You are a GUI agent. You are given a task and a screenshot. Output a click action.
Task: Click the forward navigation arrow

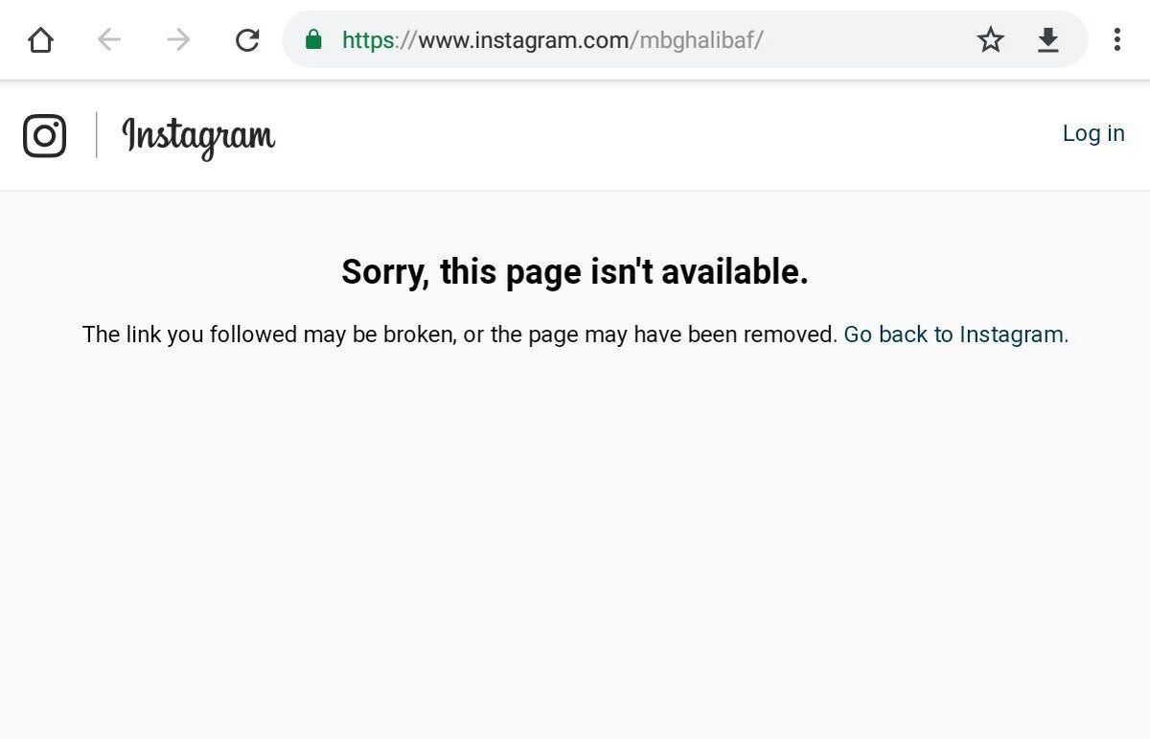pos(178,39)
